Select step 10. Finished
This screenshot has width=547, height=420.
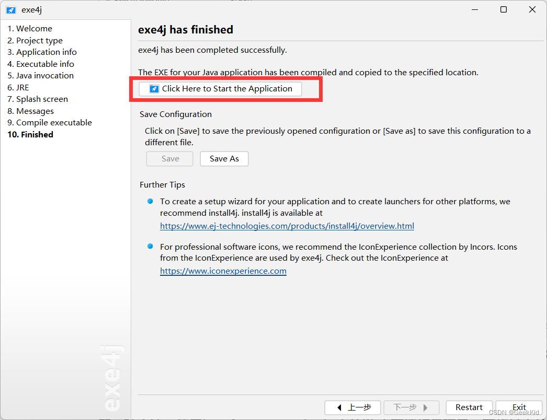pos(30,135)
